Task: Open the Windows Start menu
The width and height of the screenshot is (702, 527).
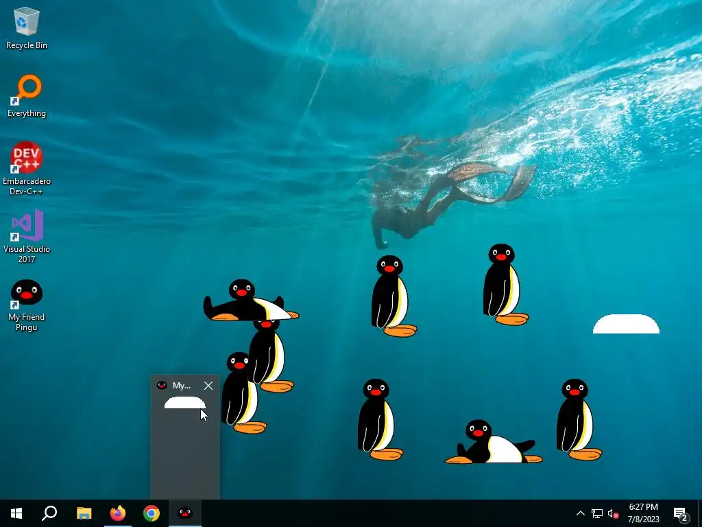Action: point(16,513)
